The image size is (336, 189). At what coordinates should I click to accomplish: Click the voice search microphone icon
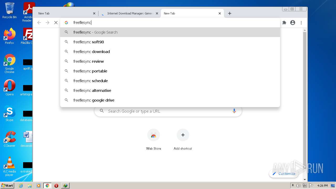(234, 111)
